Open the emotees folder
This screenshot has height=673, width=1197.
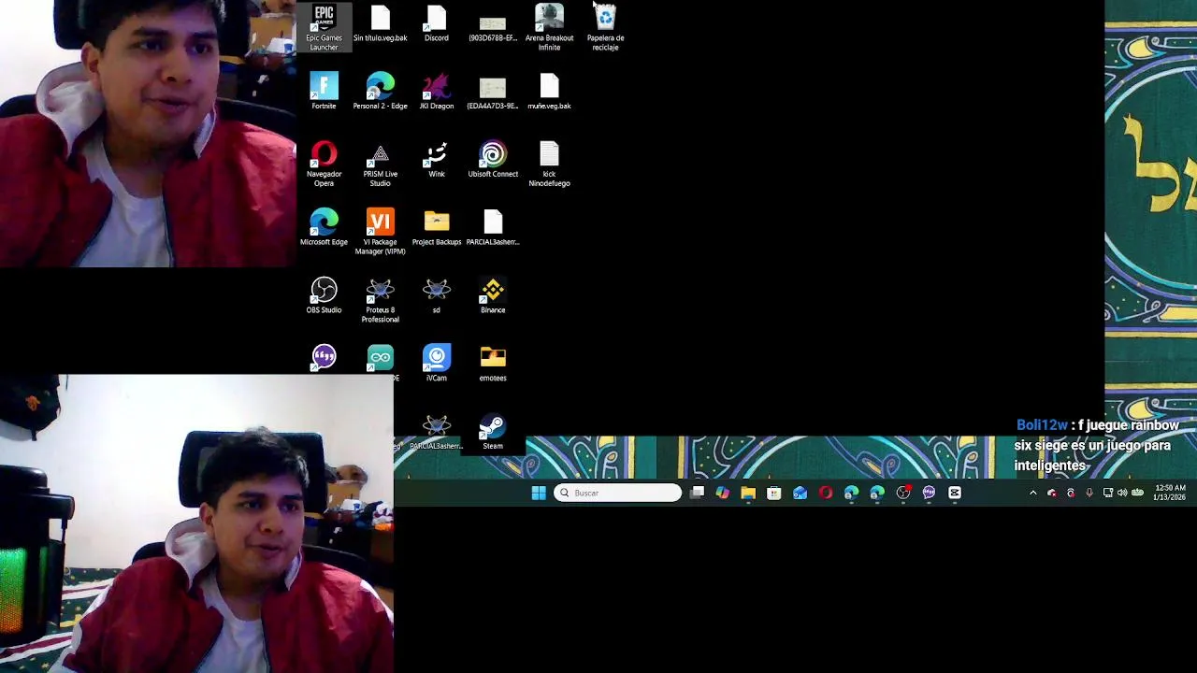(x=493, y=364)
